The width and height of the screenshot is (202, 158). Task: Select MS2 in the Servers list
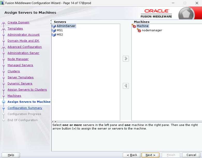(60, 35)
